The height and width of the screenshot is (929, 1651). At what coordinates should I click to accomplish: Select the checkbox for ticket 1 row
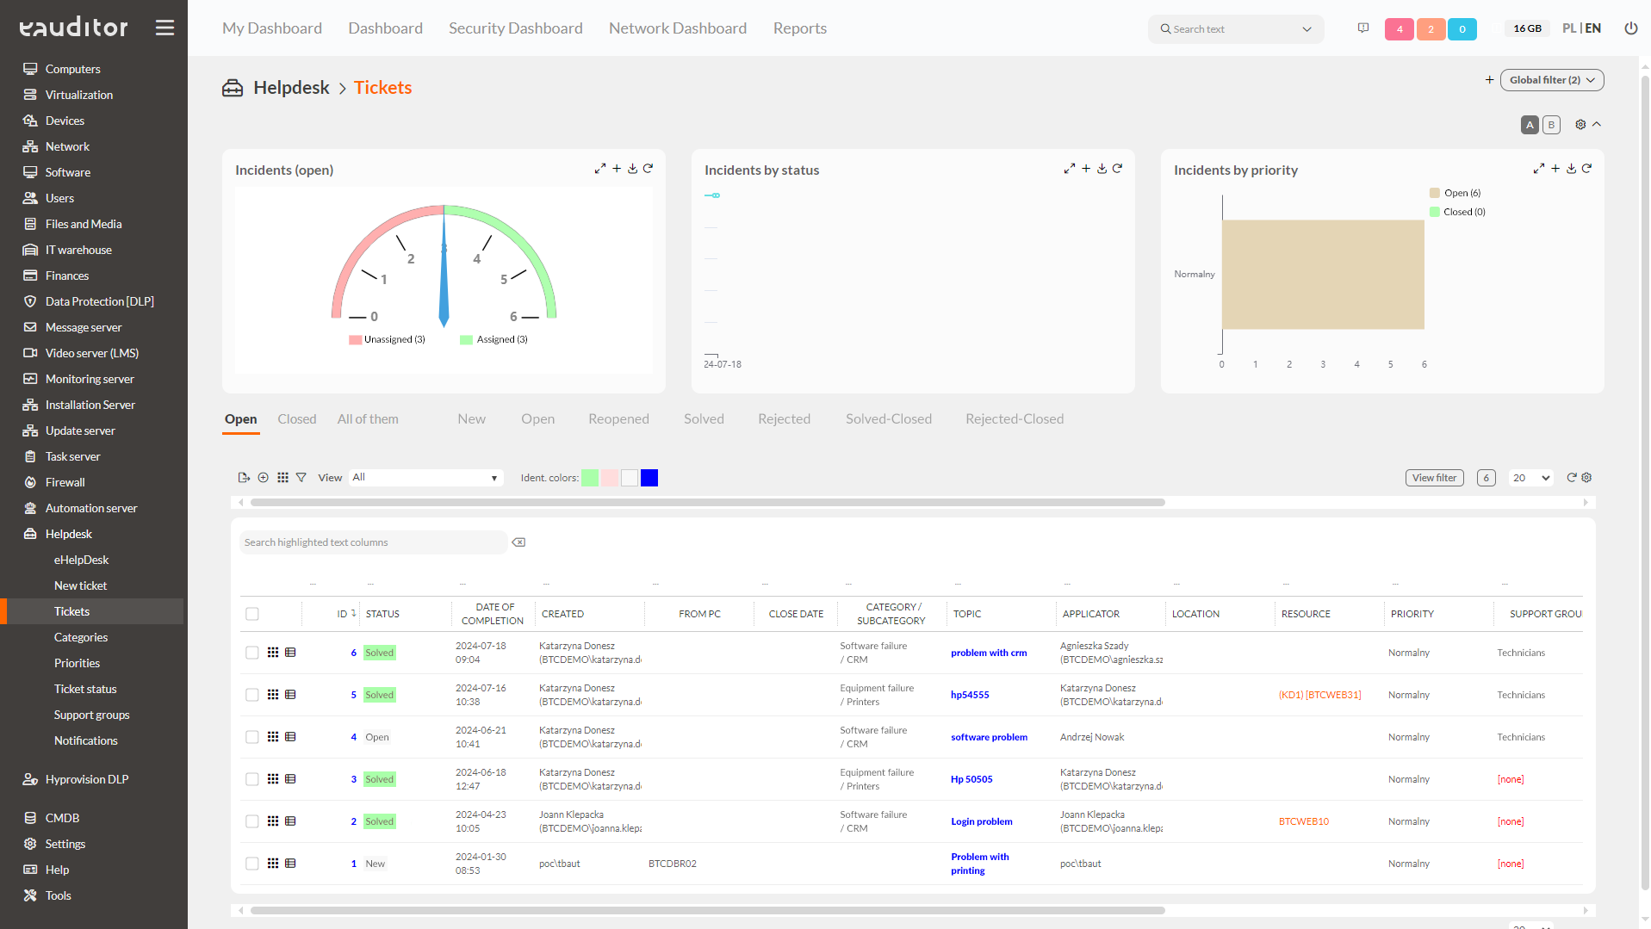coord(252,864)
